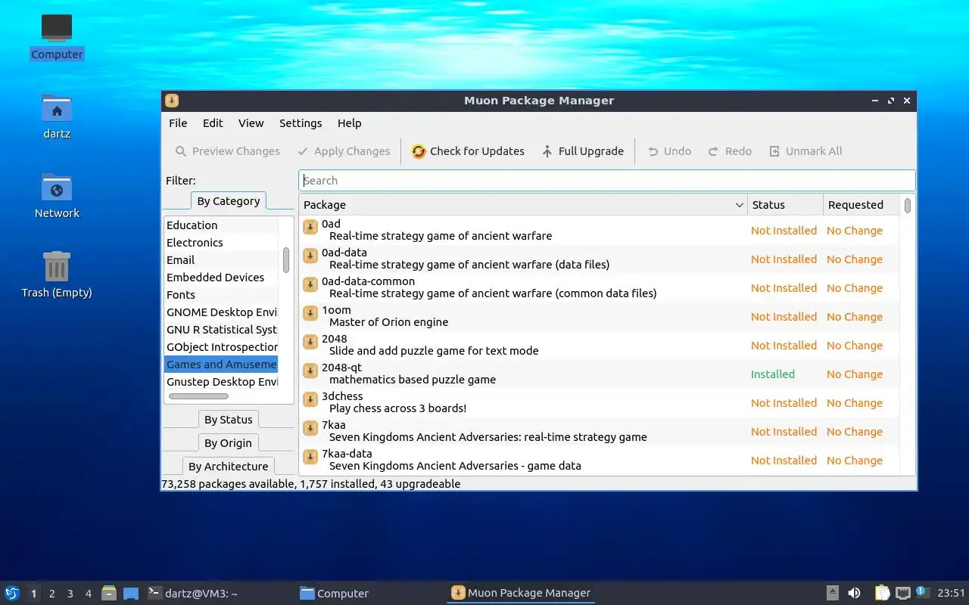This screenshot has width=969, height=605.
Task: Click the network icon in the system tray
Action: (903, 593)
